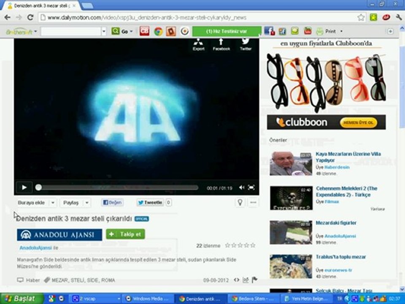Open Kaya Mezarların Üzerine Villa Yapılıyor link
405x304 pixels.
348,157
